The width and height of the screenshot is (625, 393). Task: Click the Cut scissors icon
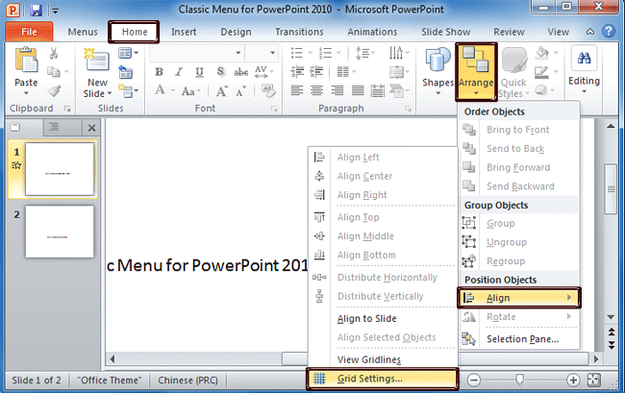click(x=54, y=53)
